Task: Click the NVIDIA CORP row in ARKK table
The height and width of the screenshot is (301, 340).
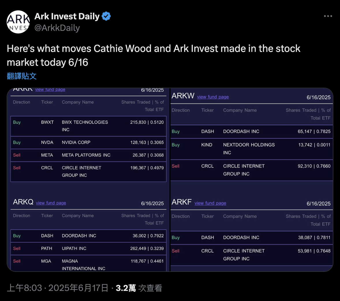Action: tap(87, 142)
